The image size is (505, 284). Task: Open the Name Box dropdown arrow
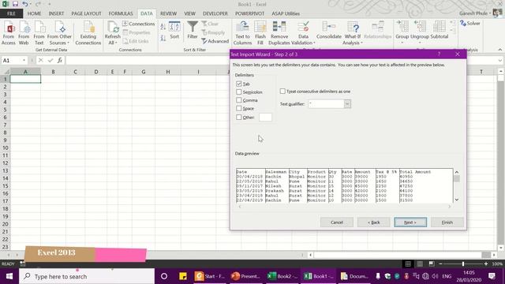(x=24, y=60)
